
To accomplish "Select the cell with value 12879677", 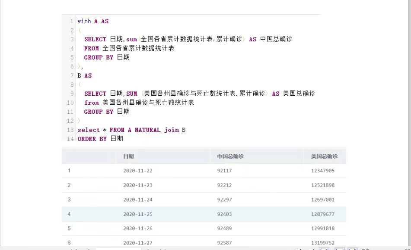I will tap(323, 214).
